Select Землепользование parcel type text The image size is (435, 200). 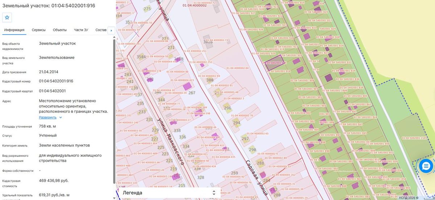coord(57,57)
